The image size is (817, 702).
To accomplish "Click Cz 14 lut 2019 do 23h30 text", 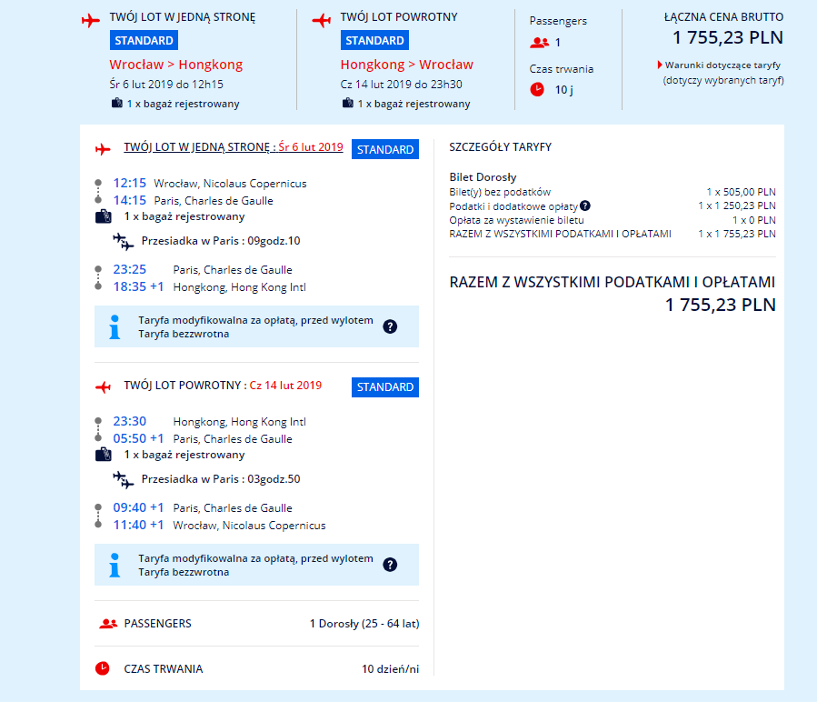I will [401, 84].
